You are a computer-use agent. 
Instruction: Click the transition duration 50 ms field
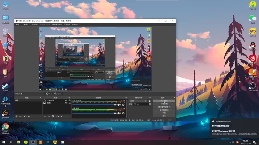(x=141, y=104)
